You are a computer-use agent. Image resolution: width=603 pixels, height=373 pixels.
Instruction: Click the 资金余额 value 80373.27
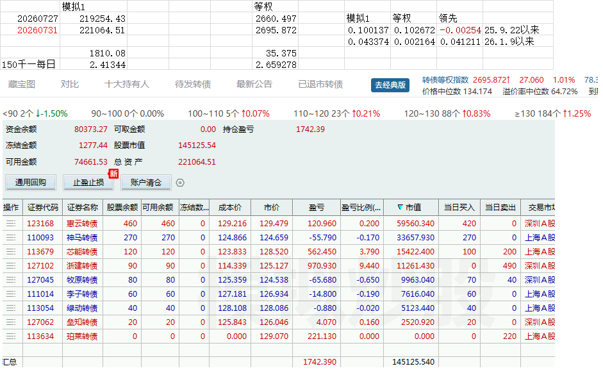click(91, 129)
